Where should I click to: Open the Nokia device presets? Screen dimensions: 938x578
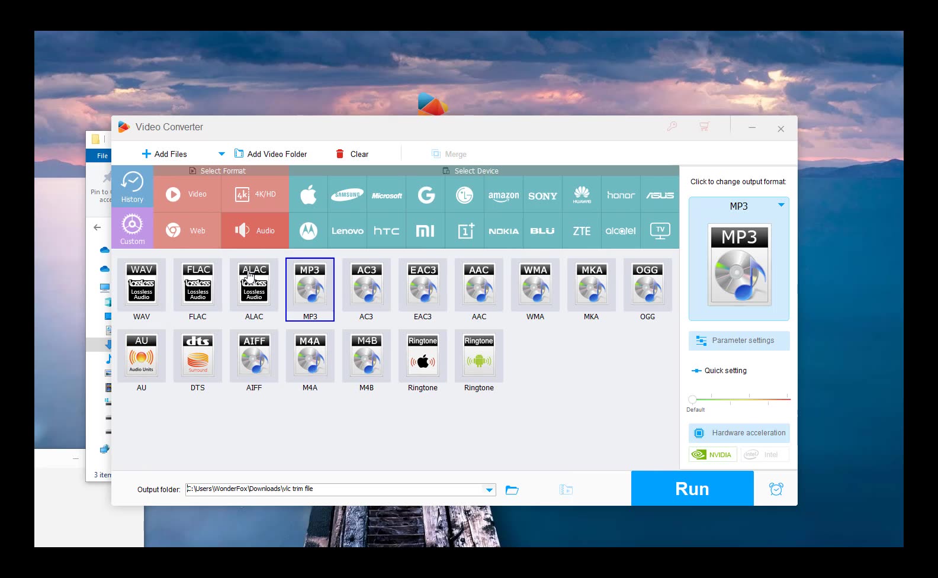(x=504, y=231)
